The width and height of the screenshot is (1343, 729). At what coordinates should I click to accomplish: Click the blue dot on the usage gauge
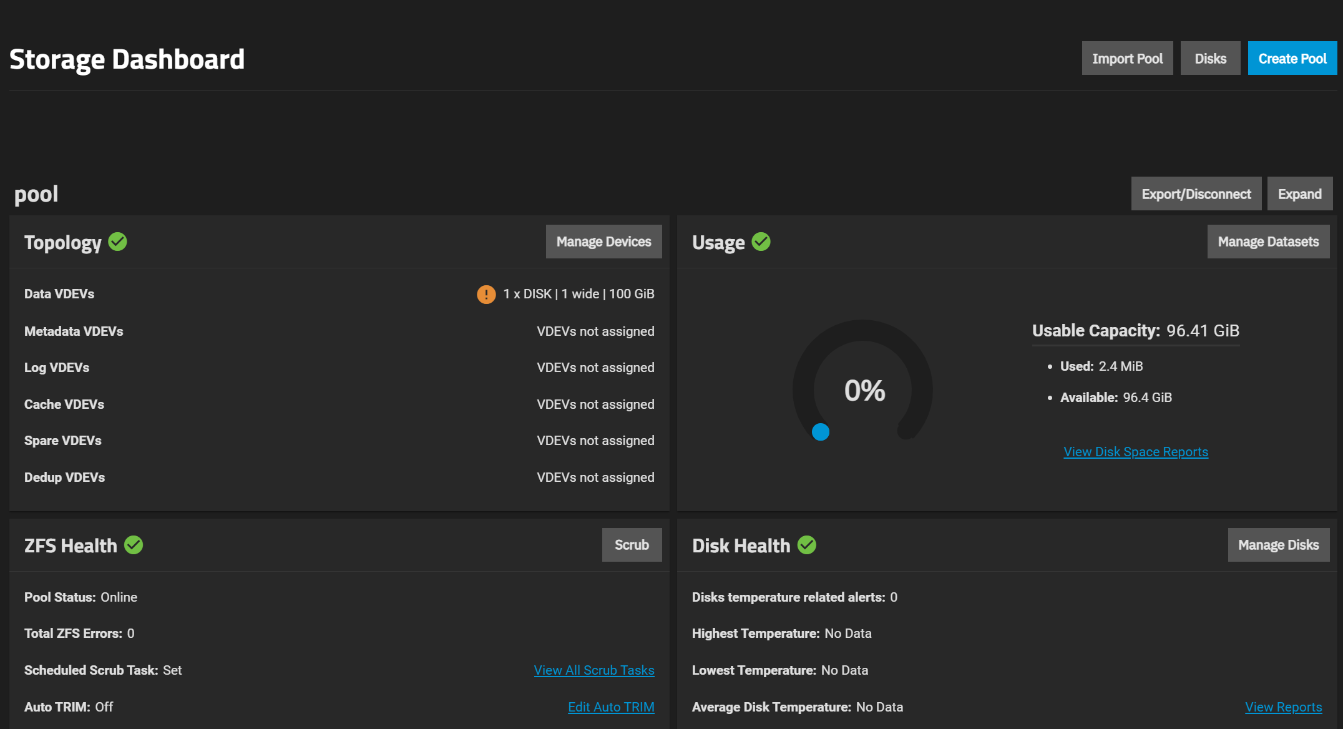(x=821, y=432)
